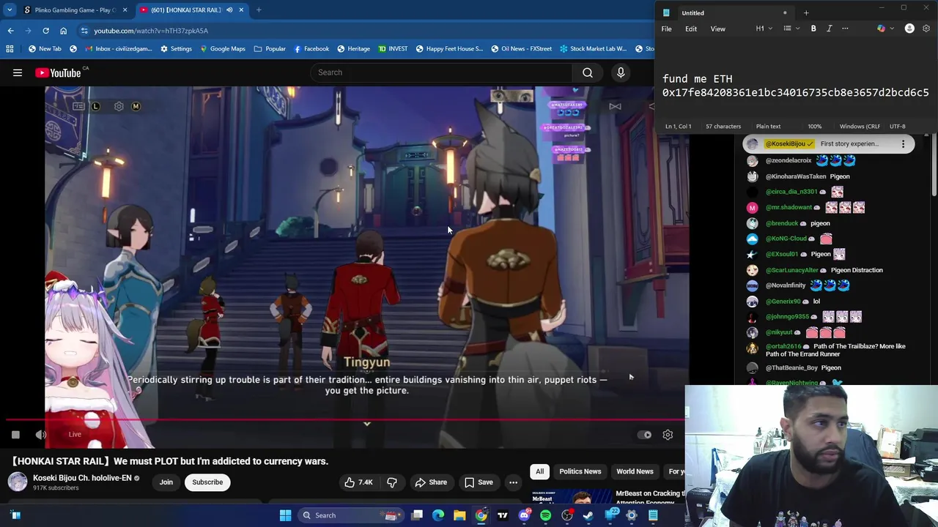Open the Apps grid in the bookmarks bar
The height and width of the screenshot is (527, 938).
pyautogui.click(x=10, y=49)
